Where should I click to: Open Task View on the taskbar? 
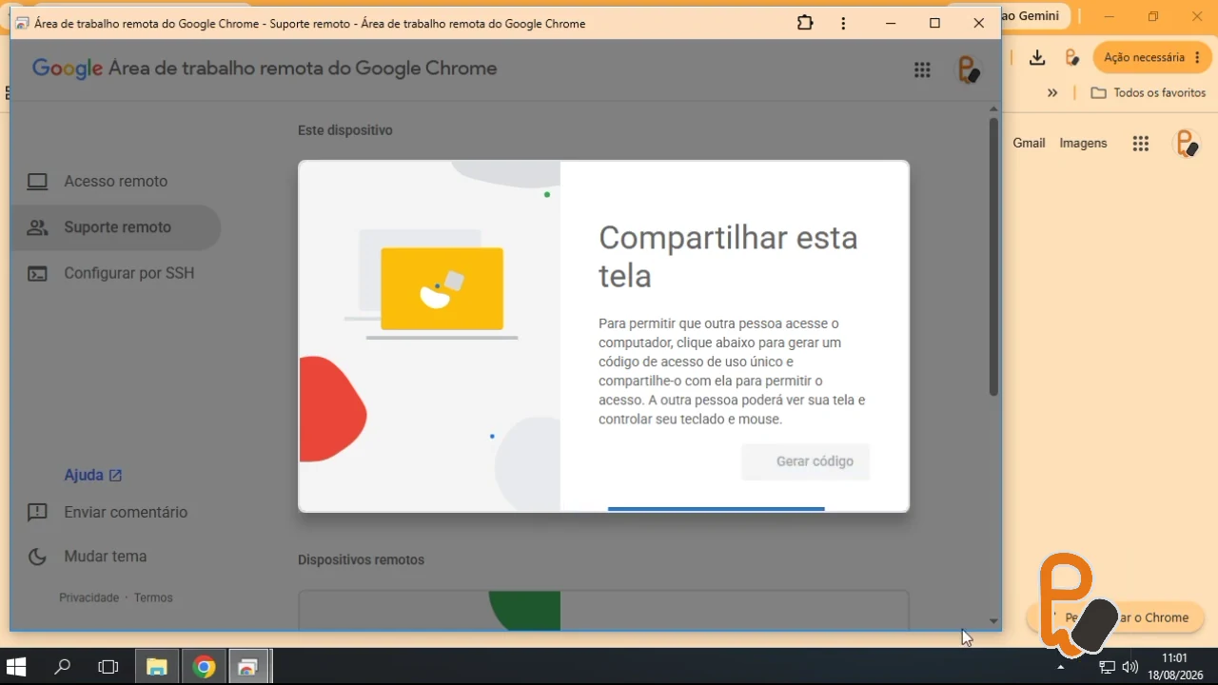[x=108, y=667]
